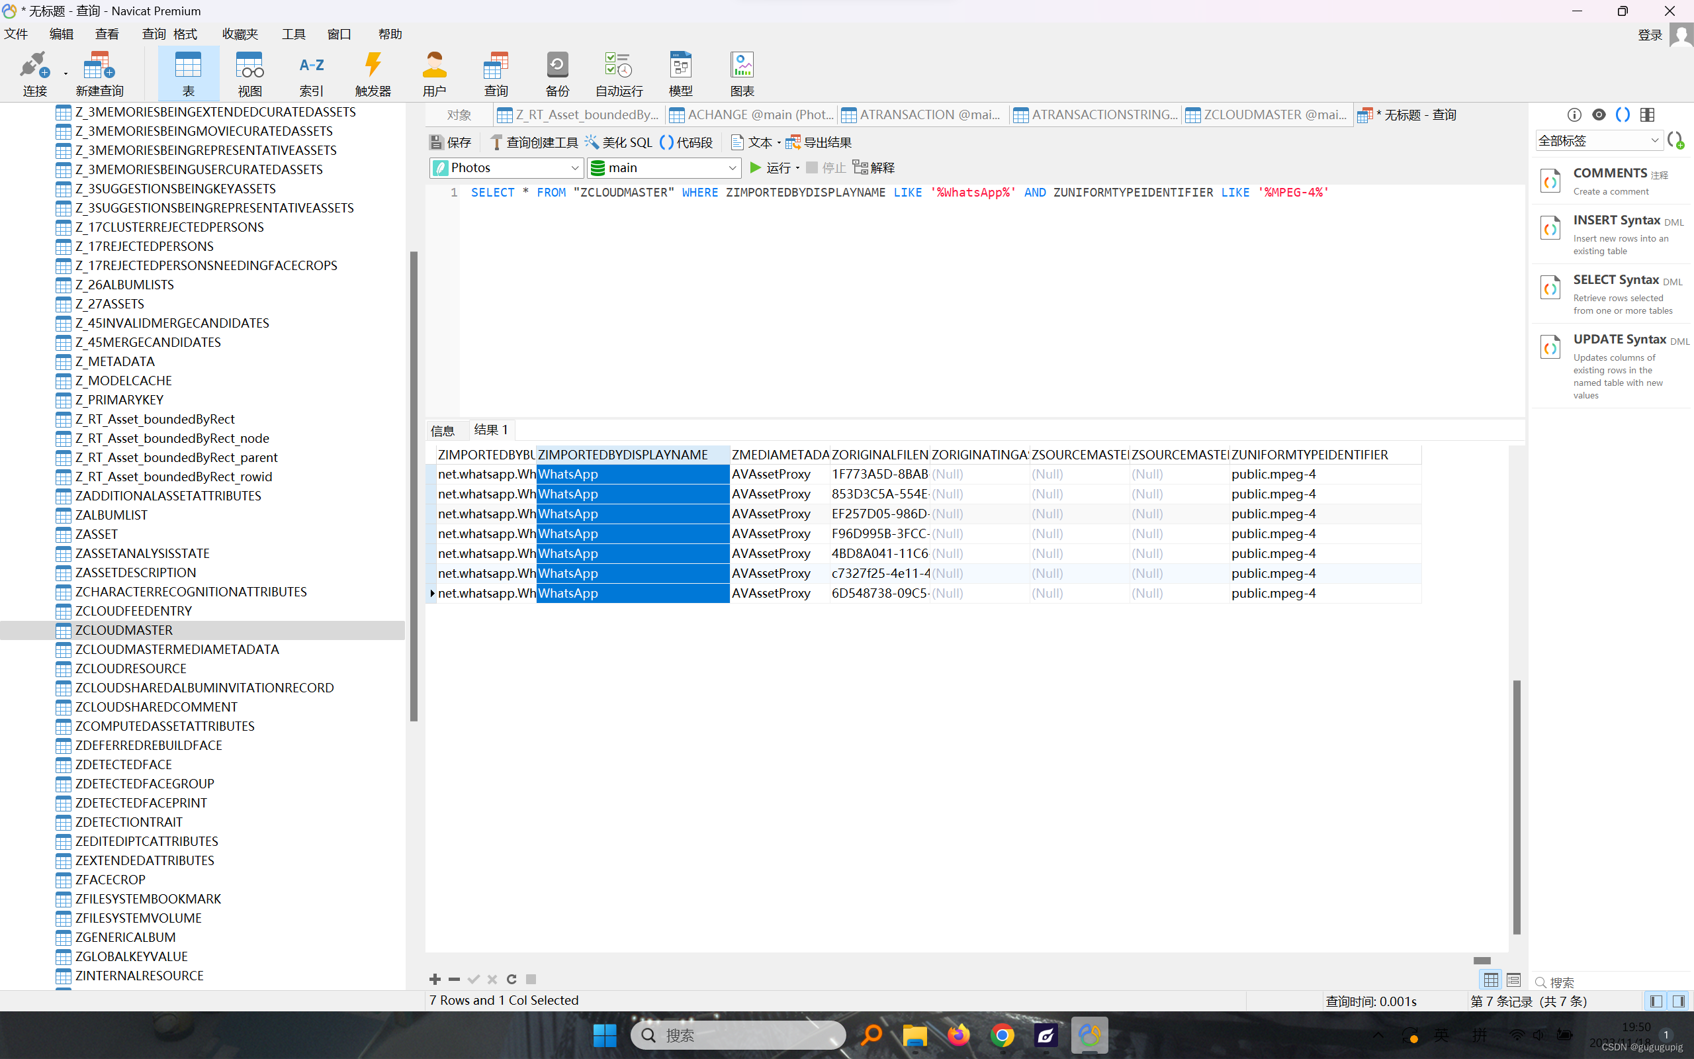
Task: Select the ZCLOUDRESOURCE table in tree
Action: point(131,668)
